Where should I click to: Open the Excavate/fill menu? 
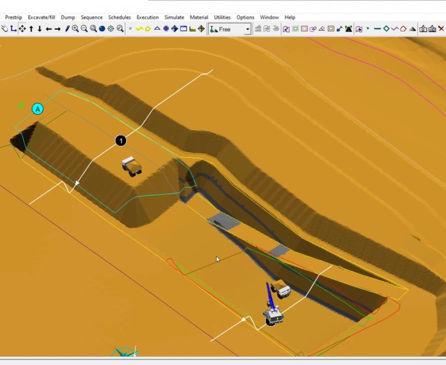point(42,17)
